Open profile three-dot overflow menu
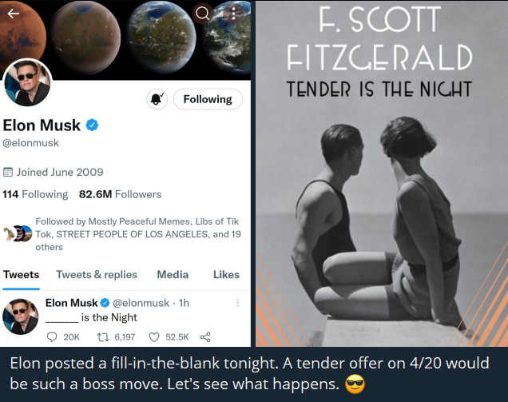This screenshot has width=508, height=402. click(x=232, y=13)
